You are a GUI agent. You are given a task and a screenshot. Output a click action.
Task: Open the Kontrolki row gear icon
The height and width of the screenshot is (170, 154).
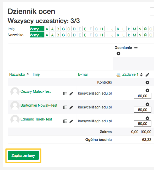pyautogui.click(x=147, y=83)
